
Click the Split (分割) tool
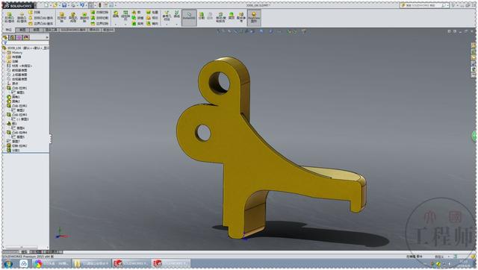(x=202, y=16)
